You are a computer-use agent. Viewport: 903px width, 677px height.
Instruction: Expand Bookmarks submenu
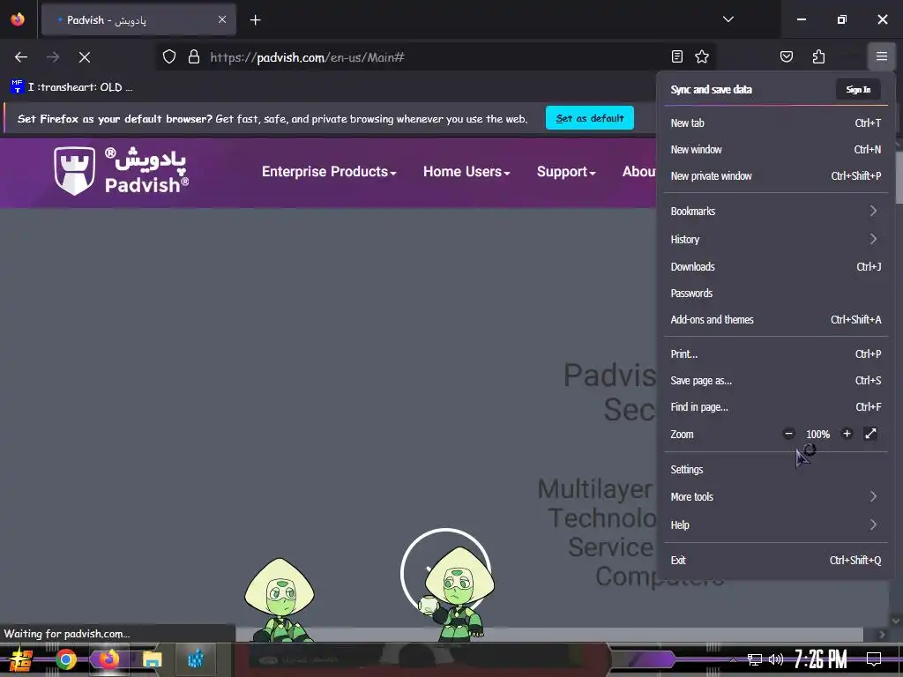775,211
